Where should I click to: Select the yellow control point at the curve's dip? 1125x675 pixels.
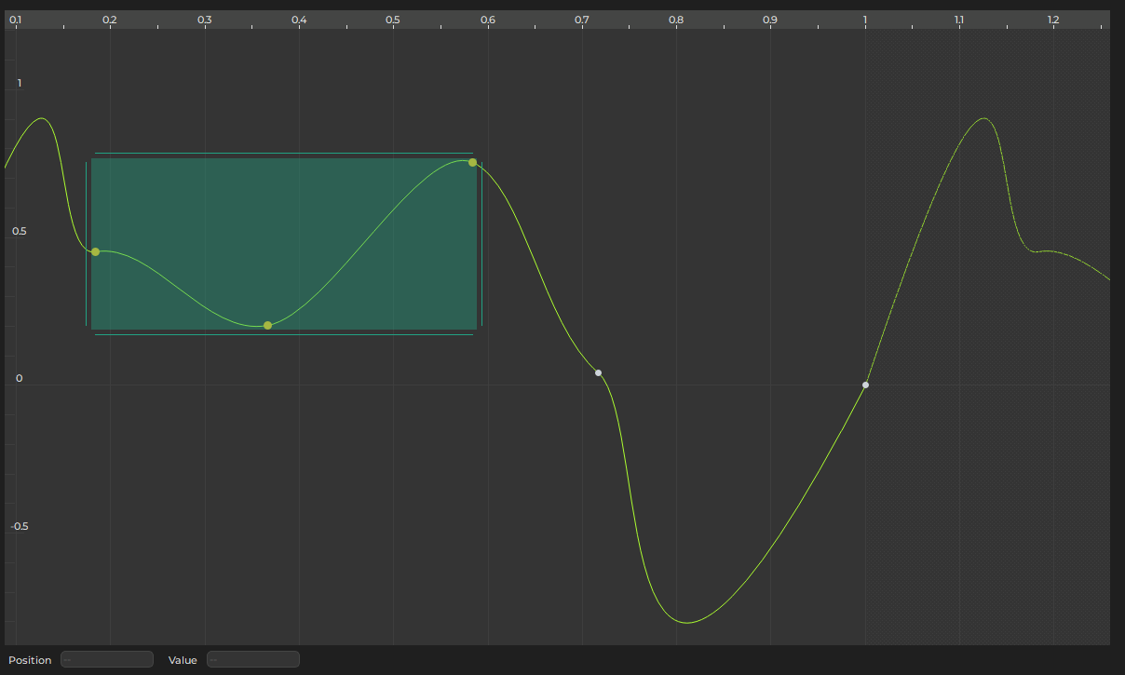coord(267,325)
